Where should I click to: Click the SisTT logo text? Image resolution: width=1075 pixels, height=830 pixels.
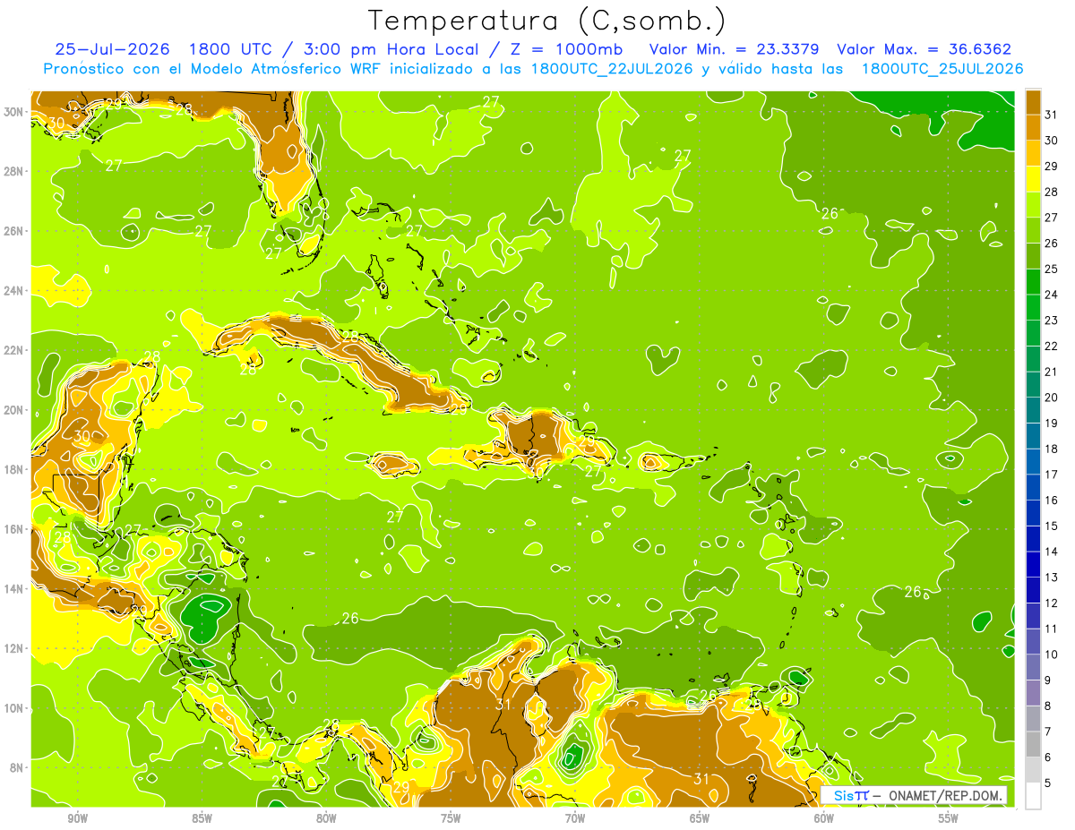(850, 795)
